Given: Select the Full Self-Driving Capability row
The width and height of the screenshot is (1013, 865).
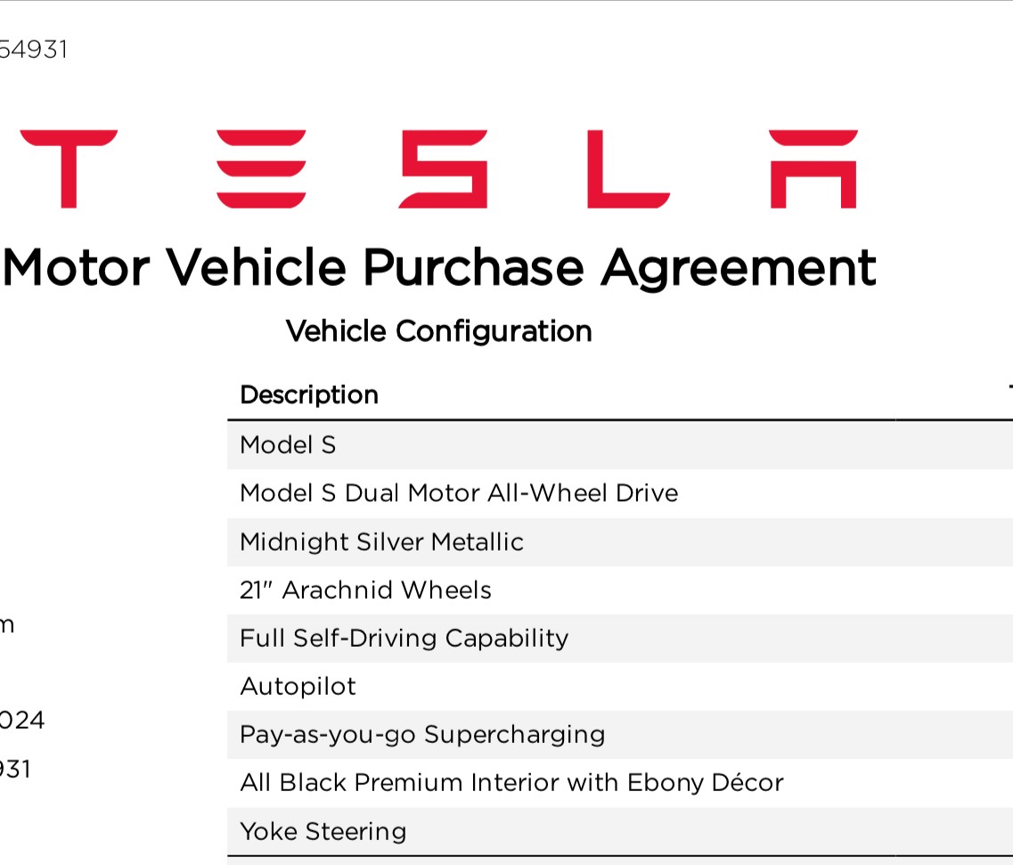Looking at the screenshot, I should tap(404, 638).
